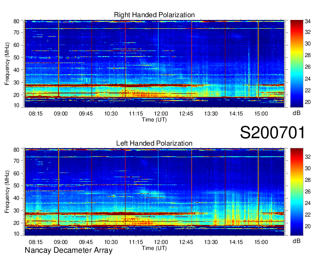Viewport: 316px width, 256px height.
Task: Click the 26 dB label on the bottom colorbar
Action: pos(308,192)
